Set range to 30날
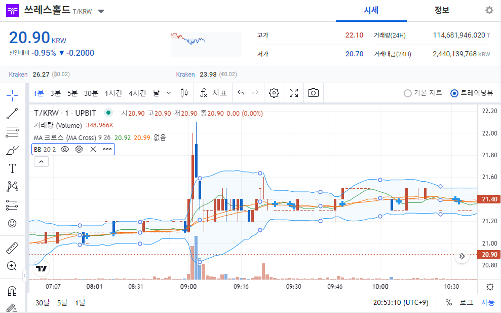The height and width of the screenshot is (313, 501). click(43, 303)
